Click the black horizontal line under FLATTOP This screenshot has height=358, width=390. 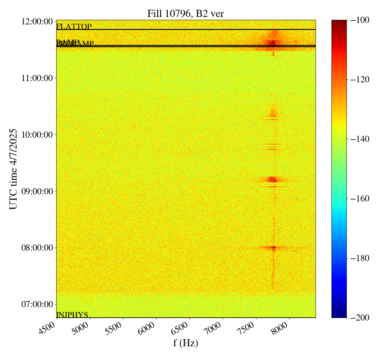point(186,30)
